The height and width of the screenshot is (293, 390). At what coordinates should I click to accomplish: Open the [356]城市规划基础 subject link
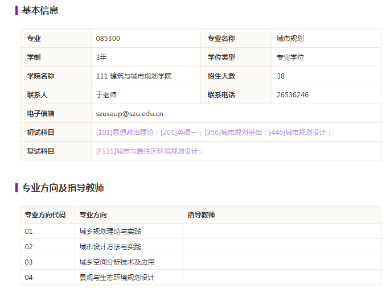[233, 133]
